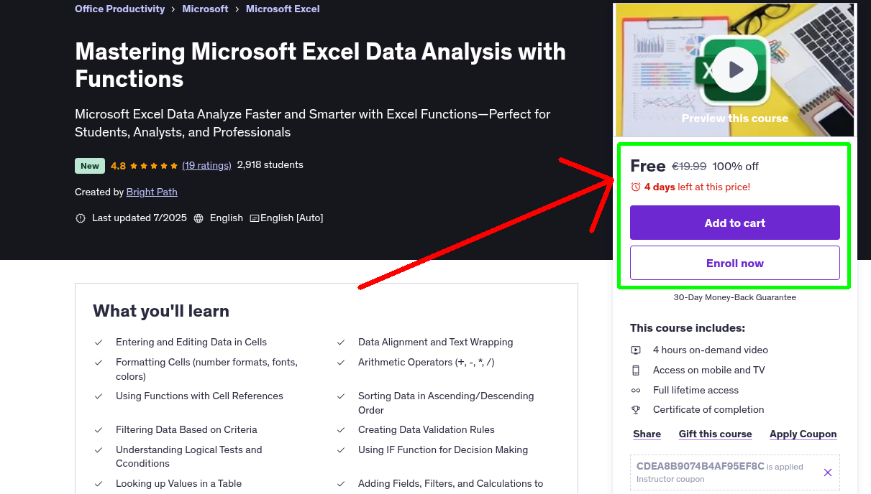Click the trophy certificate icon

click(636, 410)
